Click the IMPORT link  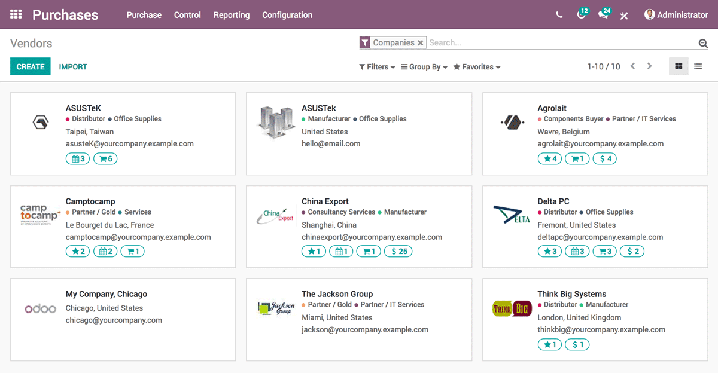pos(72,66)
